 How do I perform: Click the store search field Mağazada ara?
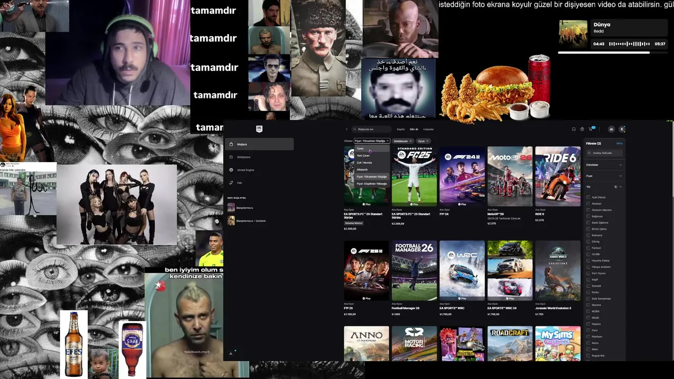click(372, 129)
